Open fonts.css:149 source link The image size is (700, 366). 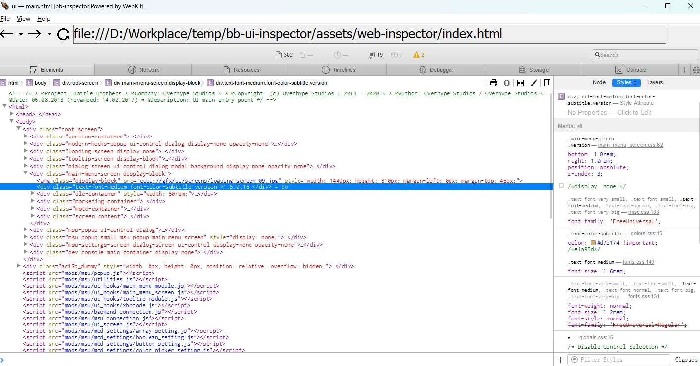coord(639,262)
